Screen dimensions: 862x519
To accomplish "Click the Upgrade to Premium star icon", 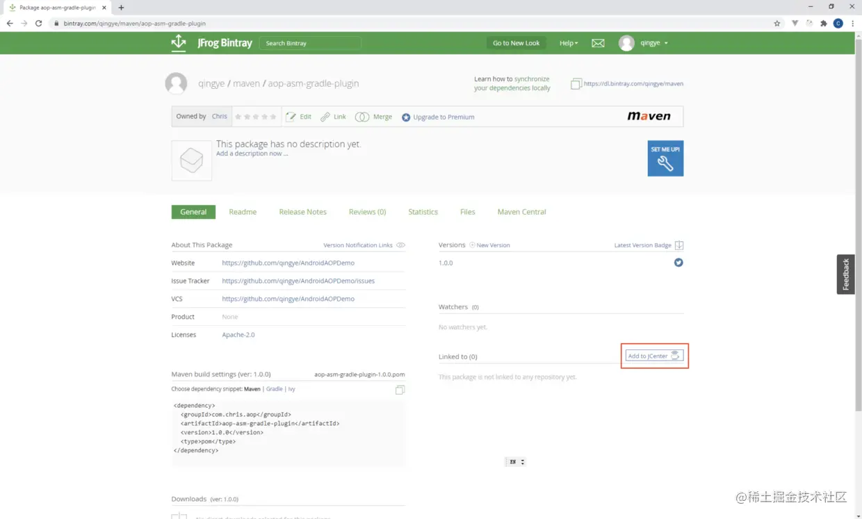I will point(406,117).
